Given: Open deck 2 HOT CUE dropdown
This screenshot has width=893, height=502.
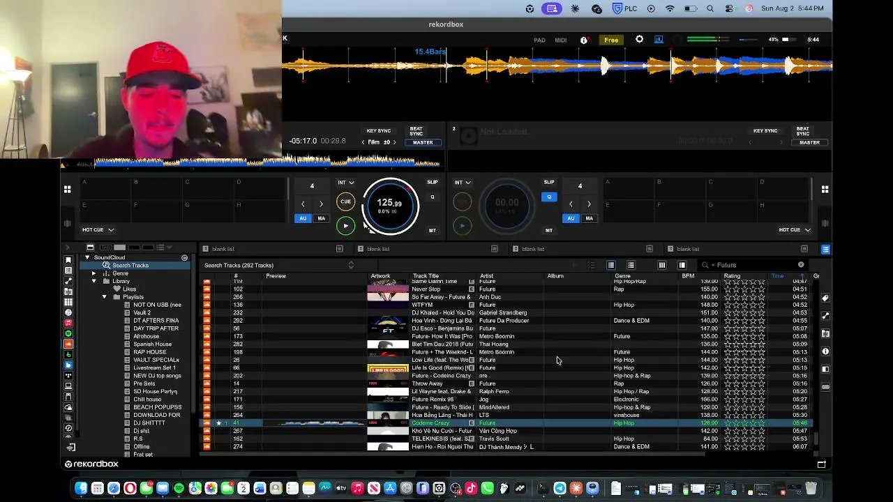Looking at the screenshot, I should click(x=794, y=230).
